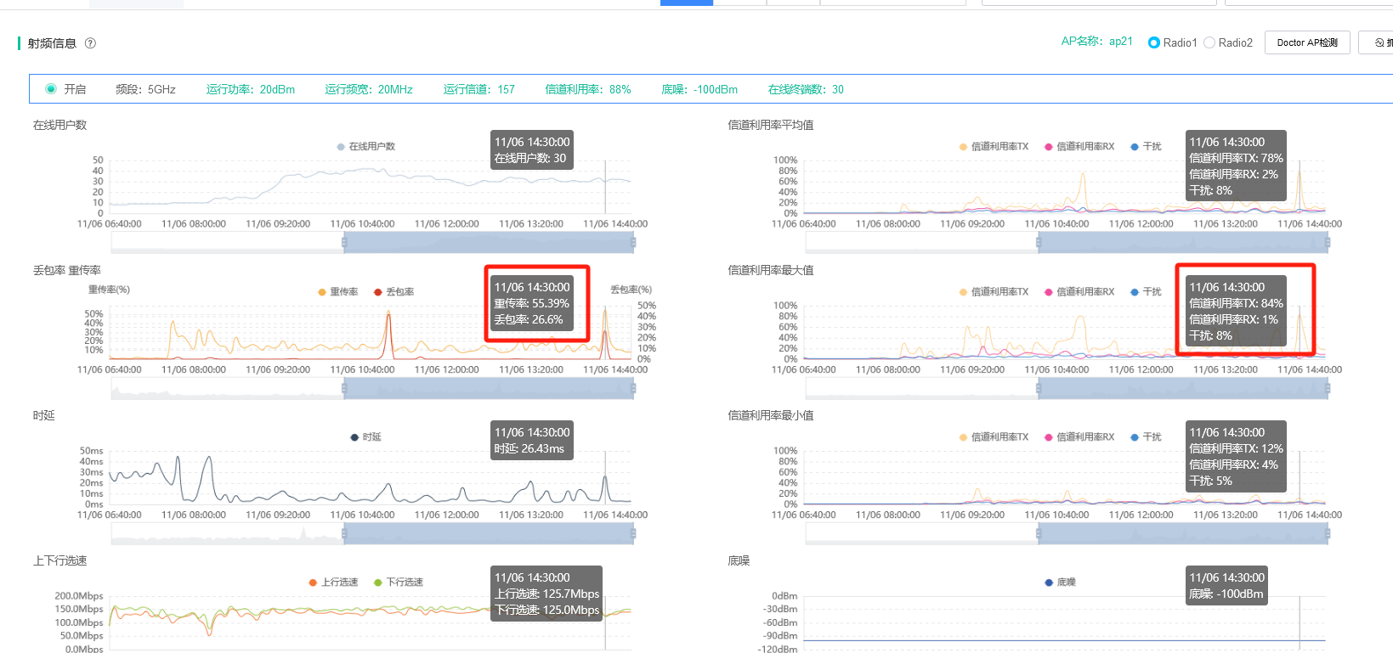Viewport: 1393px width, 653px height.
Task: Toggle 信道利用率RX legend in 信道利用率最大值 chart
Action: (x=1079, y=292)
